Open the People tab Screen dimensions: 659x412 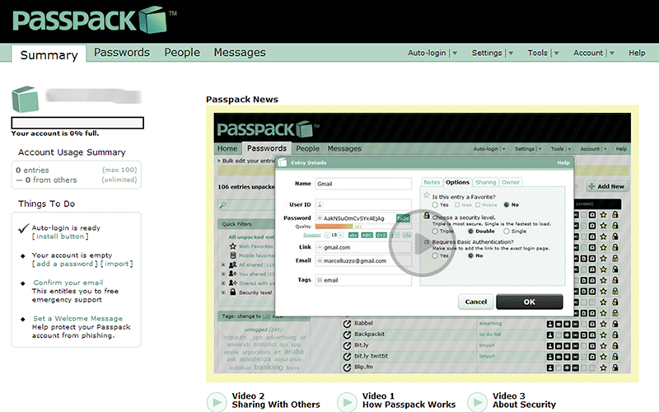182,53
